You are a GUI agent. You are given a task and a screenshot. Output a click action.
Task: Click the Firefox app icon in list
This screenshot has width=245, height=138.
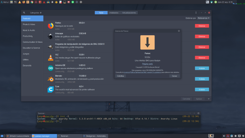click(x=50, y=26)
